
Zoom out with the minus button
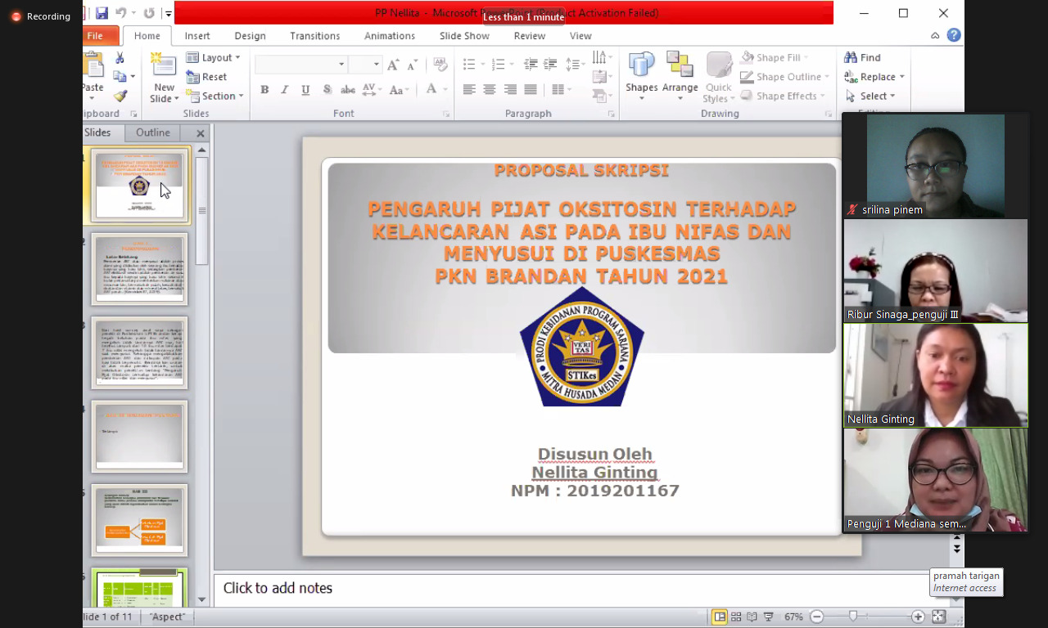coord(816,617)
